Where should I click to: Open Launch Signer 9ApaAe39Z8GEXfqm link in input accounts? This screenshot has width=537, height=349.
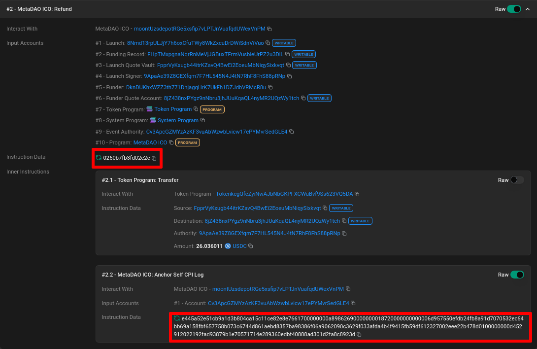(x=214, y=76)
